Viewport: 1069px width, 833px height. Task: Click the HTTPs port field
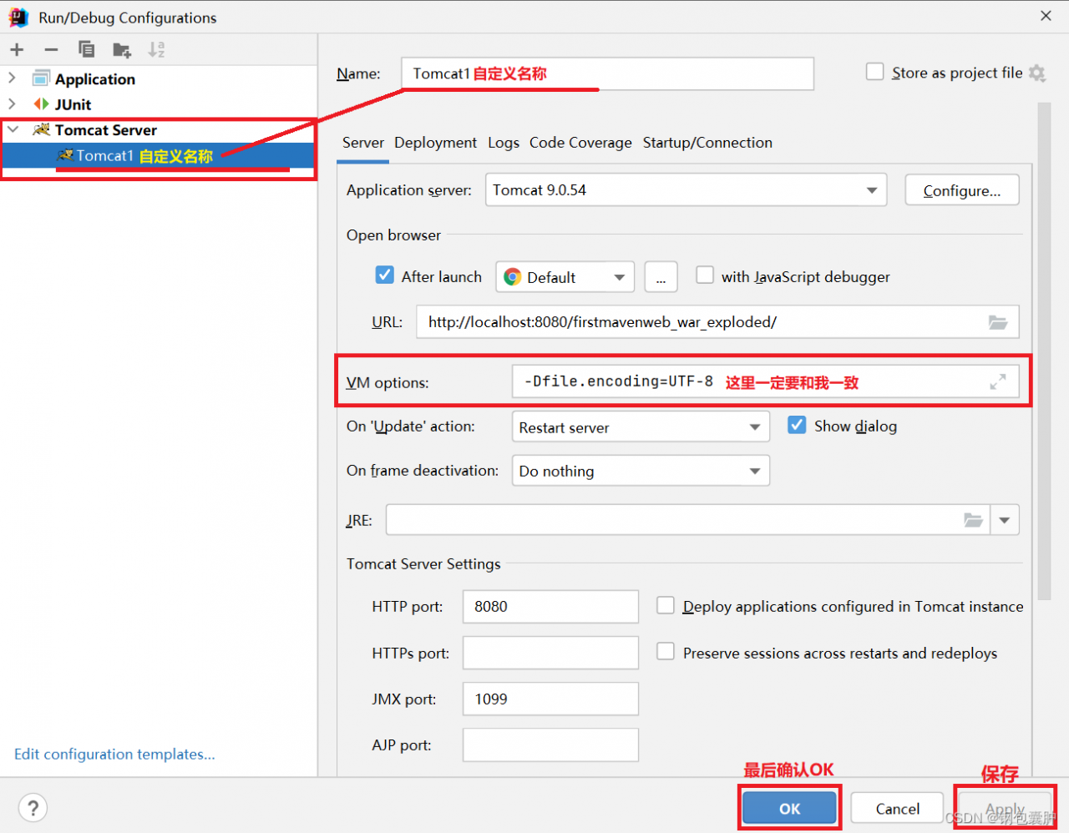click(550, 653)
